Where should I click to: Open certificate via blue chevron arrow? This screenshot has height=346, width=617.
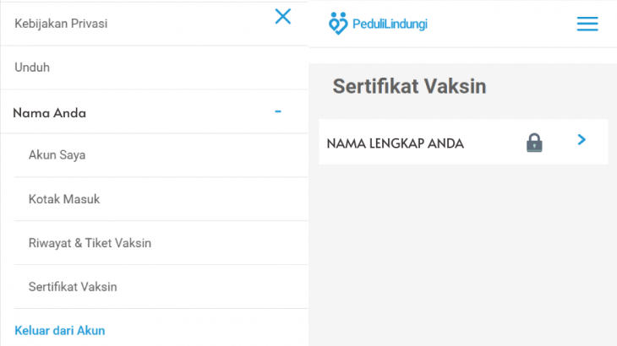pyautogui.click(x=582, y=140)
